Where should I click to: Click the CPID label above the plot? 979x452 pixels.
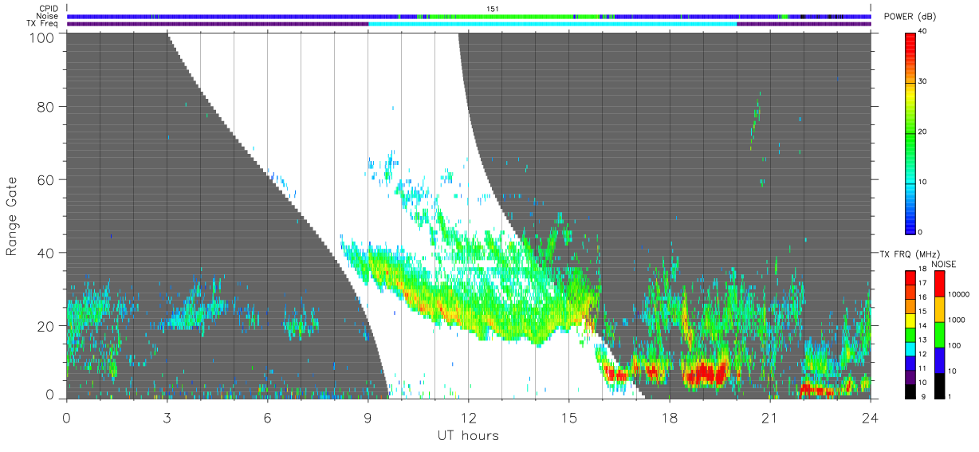click(x=49, y=8)
